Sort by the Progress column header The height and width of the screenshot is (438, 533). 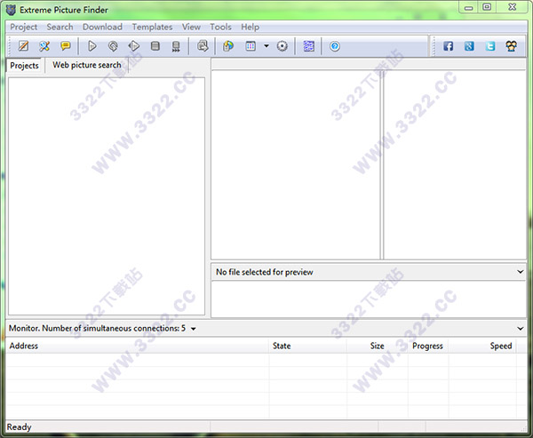point(428,346)
